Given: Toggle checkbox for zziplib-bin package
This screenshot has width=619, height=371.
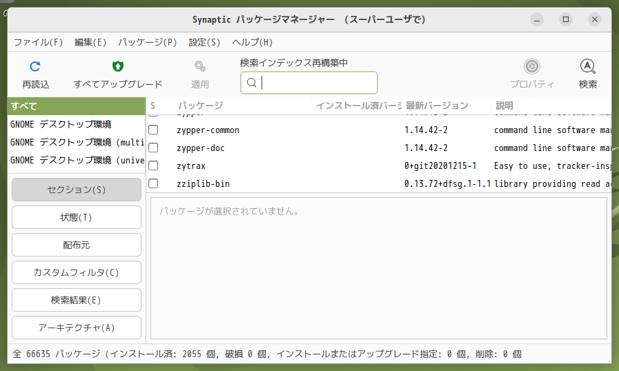Looking at the screenshot, I should click(153, 183).
